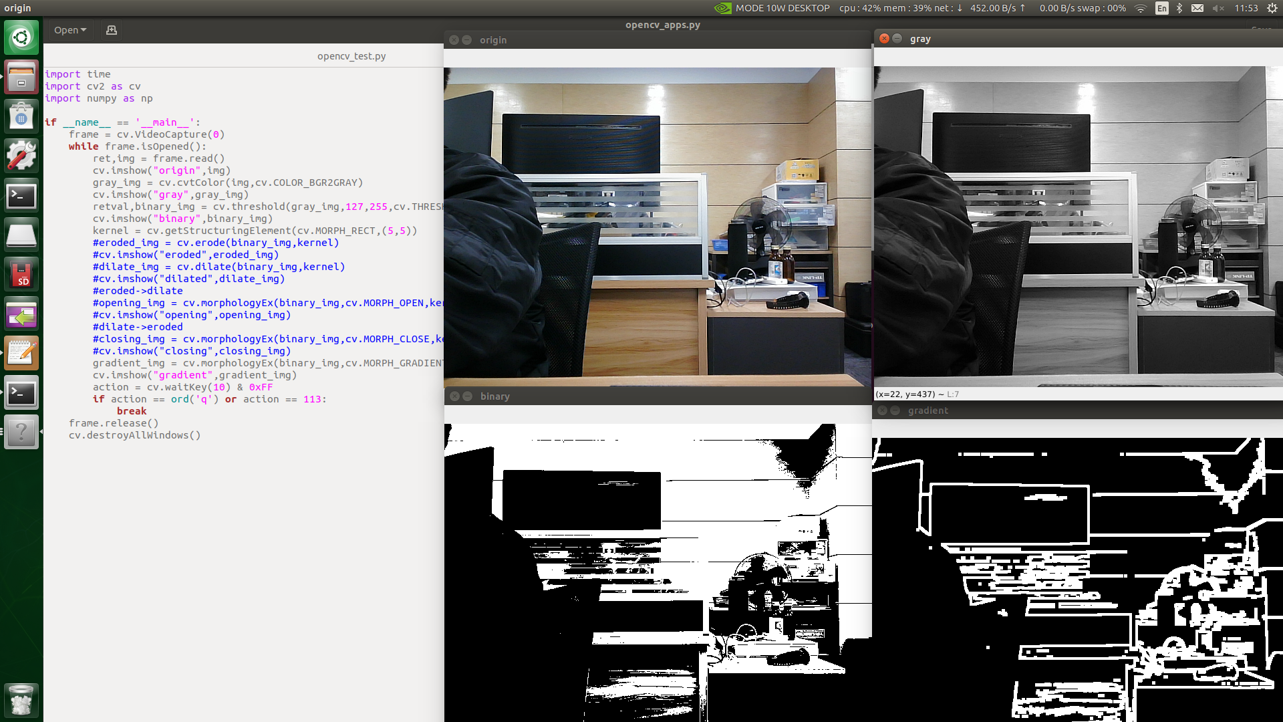The height and width of the screenshot is (722, 1283).
Task: Open the En keyboard input indicator
Action: tap(1162, 8)
